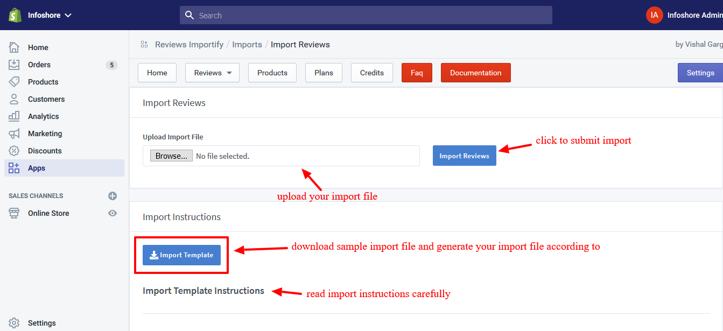Click the red Faq button
The height and width of the screenshot is (331, 723).
(x=417, y=73)
